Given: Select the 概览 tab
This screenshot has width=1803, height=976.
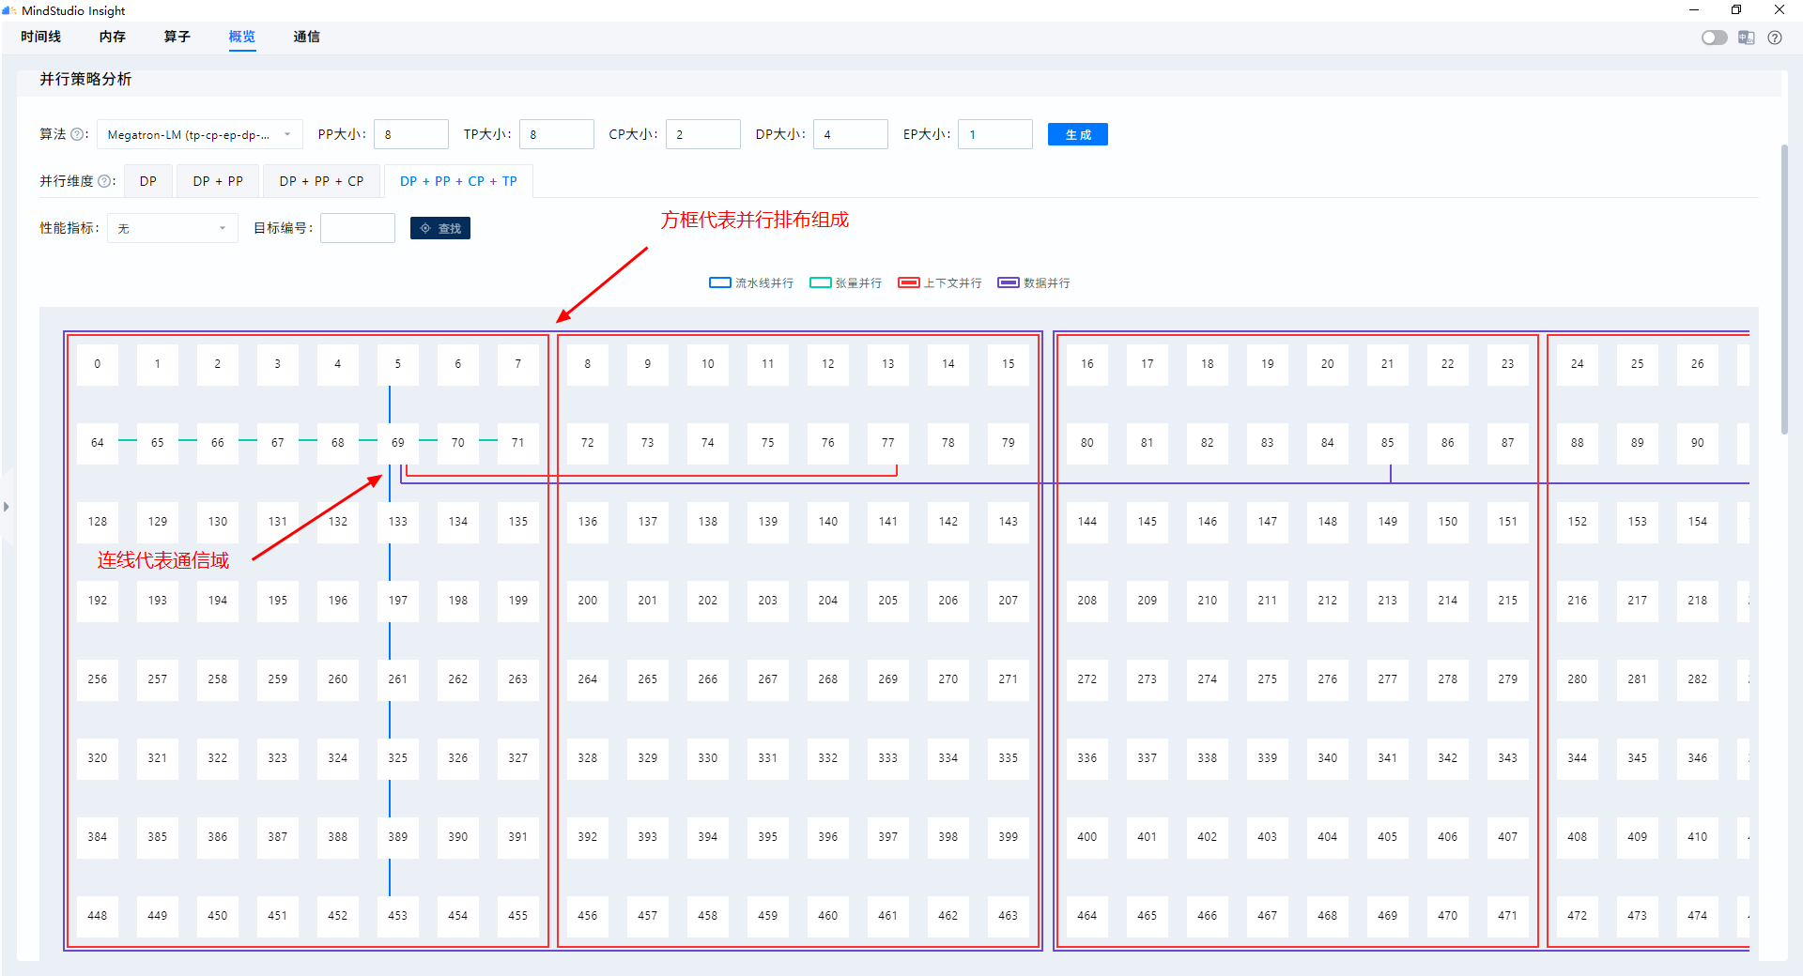Looking at the screenshot, I should (x=241, y=37).
